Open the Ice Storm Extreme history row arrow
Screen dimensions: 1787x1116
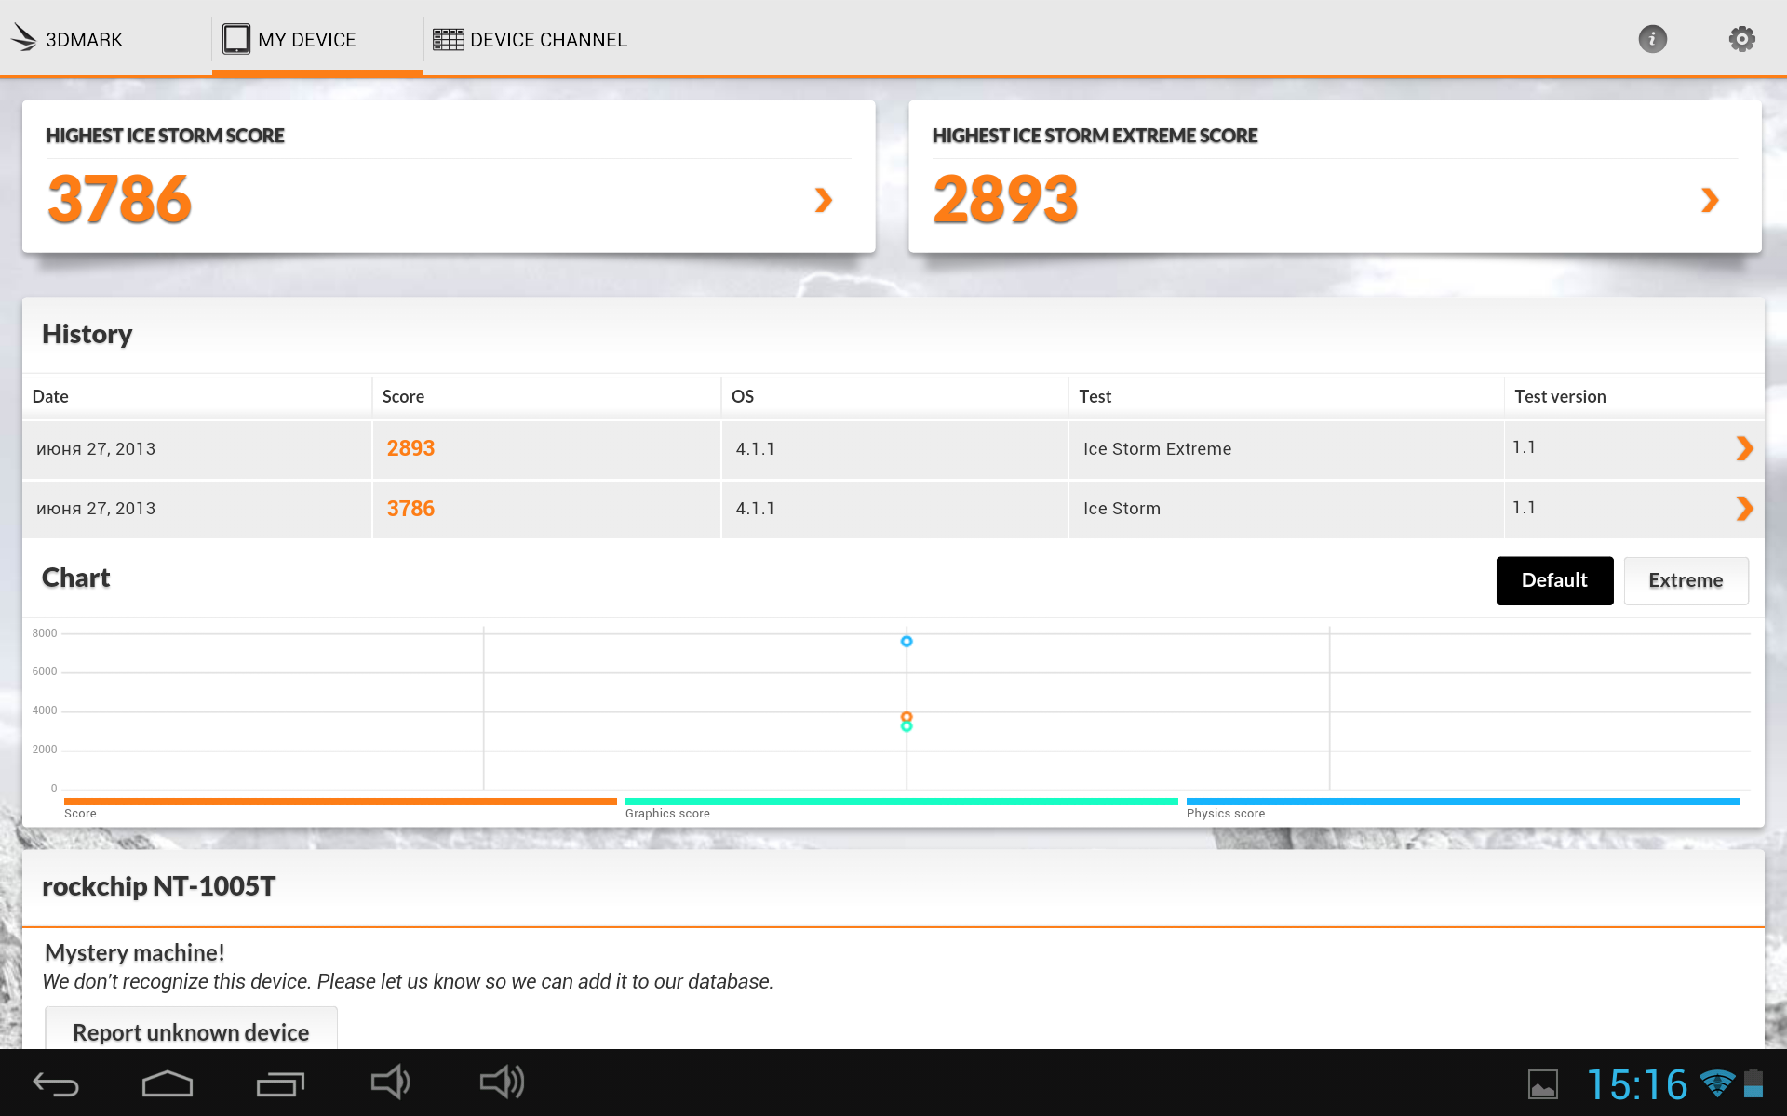point(1744,448)
